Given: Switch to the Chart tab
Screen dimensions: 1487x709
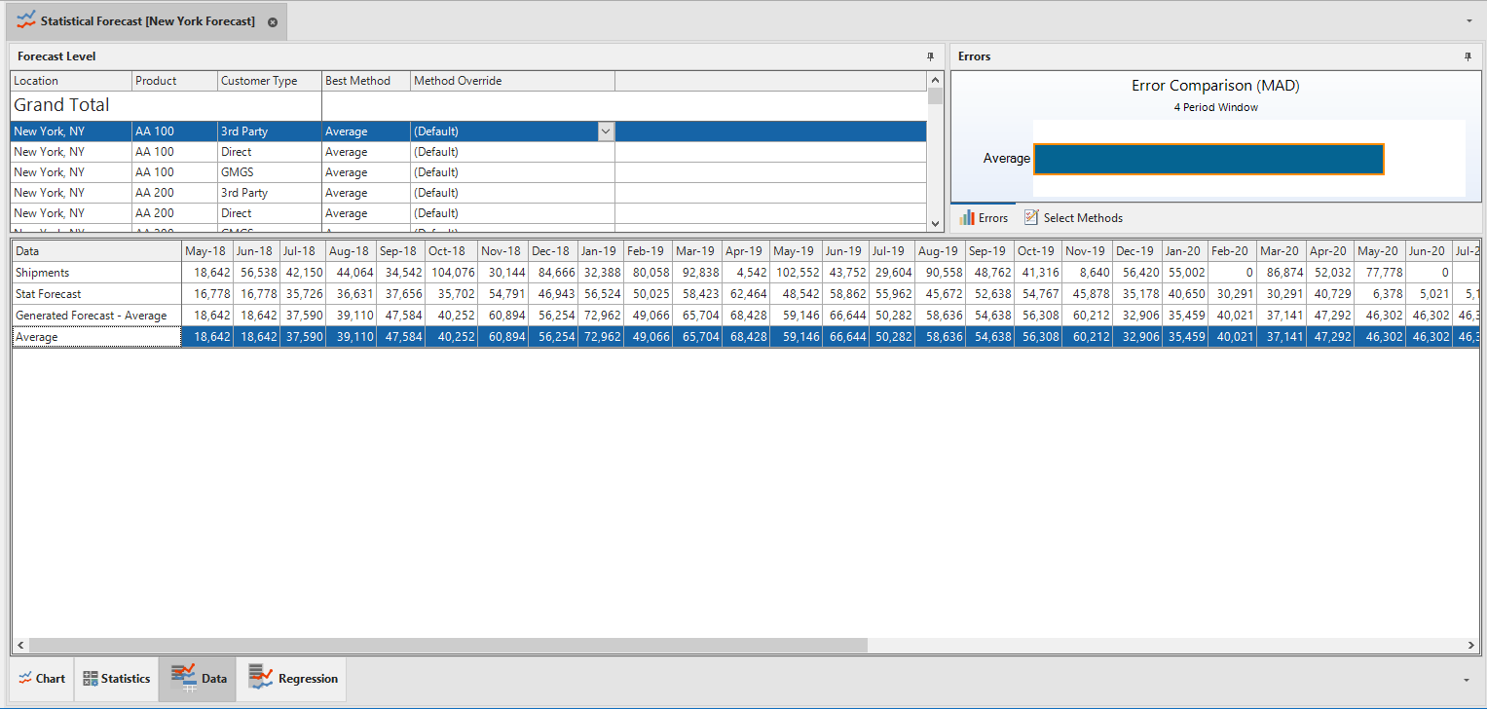Looking at the screenshot, I should [42, 679].
